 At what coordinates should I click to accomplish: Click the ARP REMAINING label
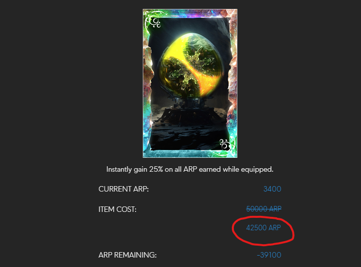tap(128, 255)
